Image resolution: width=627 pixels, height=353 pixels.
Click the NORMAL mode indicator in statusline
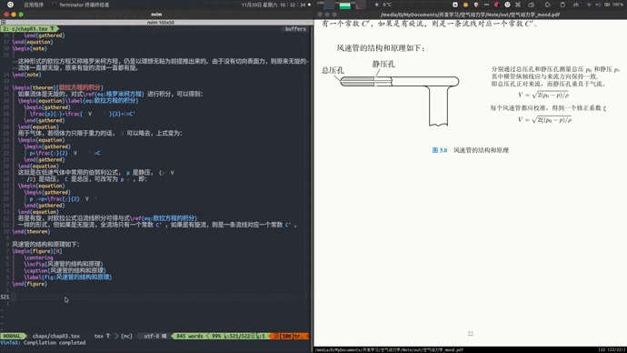click(13, 337)
